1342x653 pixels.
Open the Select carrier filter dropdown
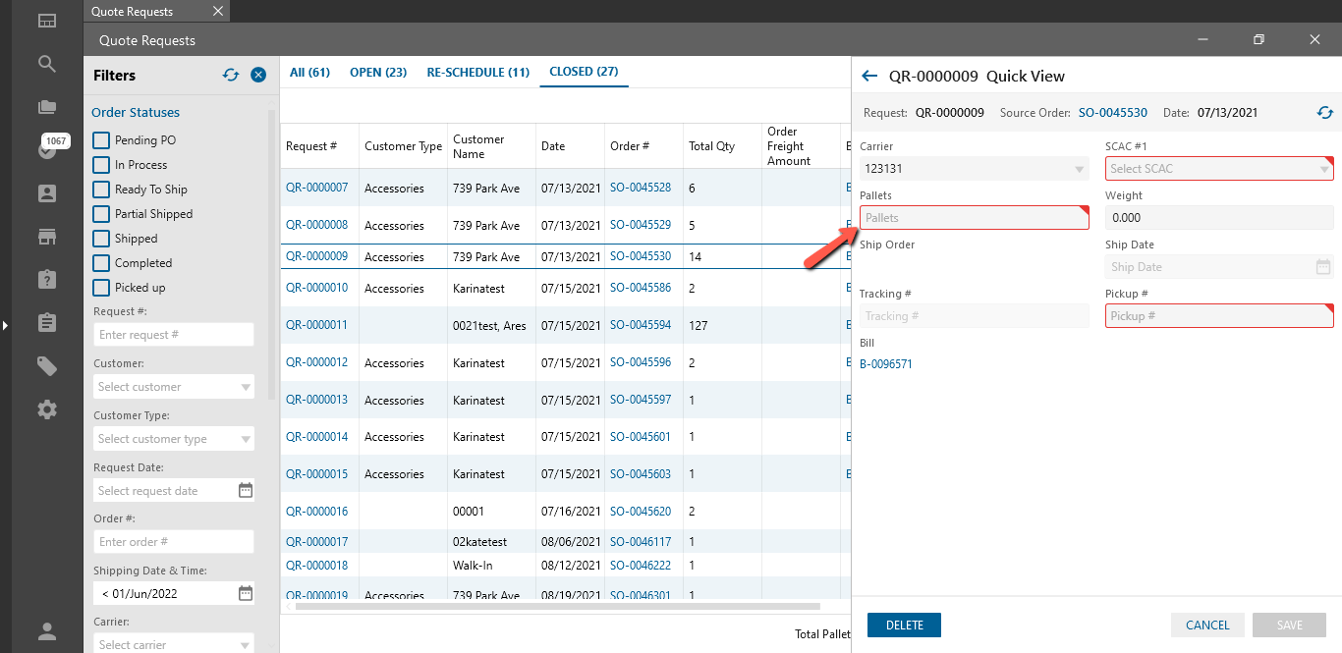(174, 644)
